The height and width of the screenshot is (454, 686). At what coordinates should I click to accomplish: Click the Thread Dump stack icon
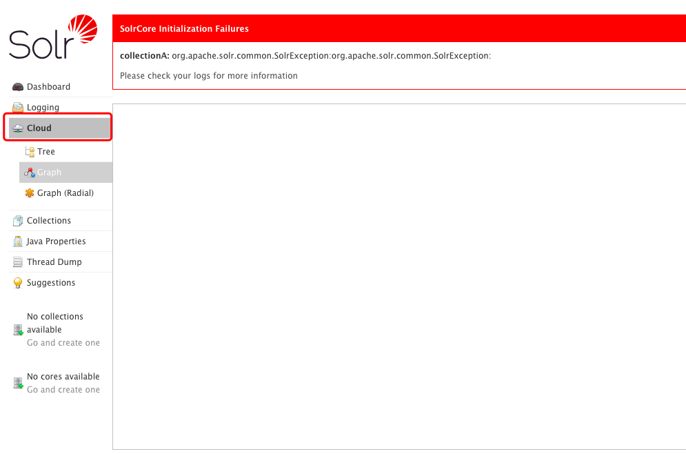[18, 261]
